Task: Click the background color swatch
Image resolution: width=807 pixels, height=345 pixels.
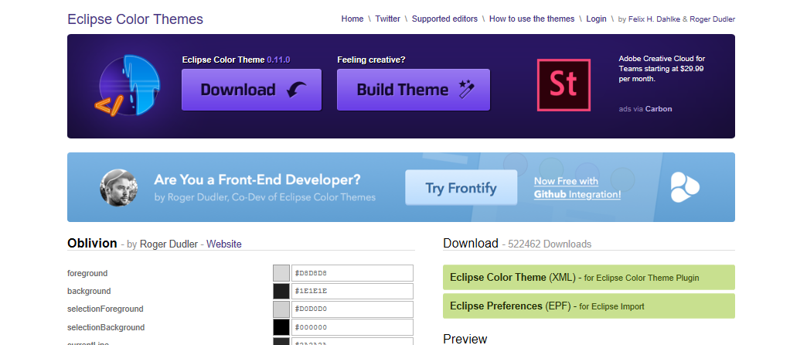Action: (281, 291)
